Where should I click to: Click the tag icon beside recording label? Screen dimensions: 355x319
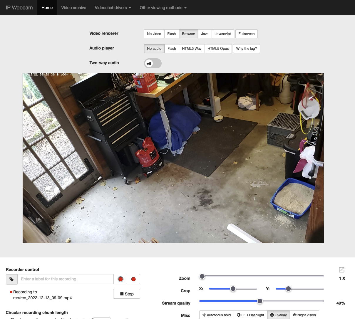pos(12,279)
